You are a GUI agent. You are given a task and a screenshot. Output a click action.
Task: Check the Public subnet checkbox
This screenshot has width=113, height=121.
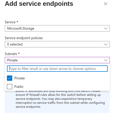[x=10, y=87]
